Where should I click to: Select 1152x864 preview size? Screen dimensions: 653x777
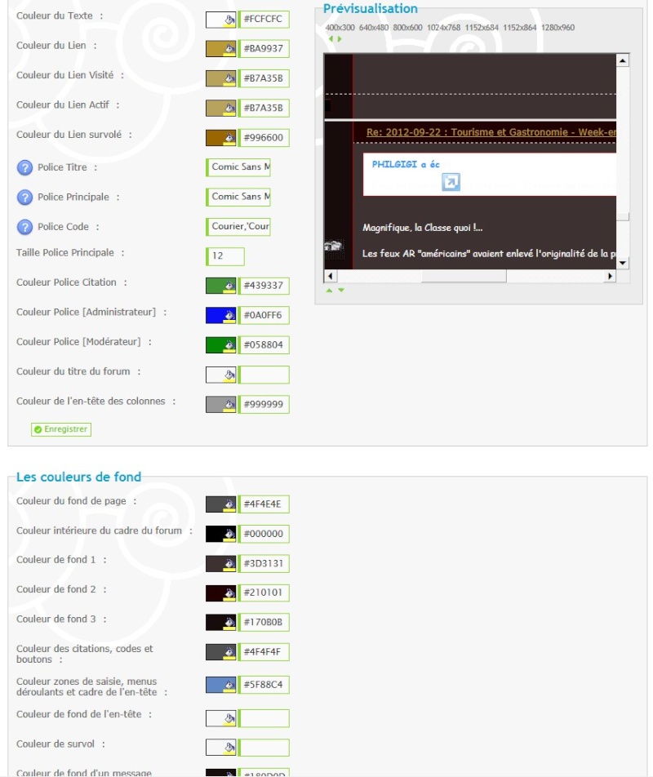(x=520, y=28)
